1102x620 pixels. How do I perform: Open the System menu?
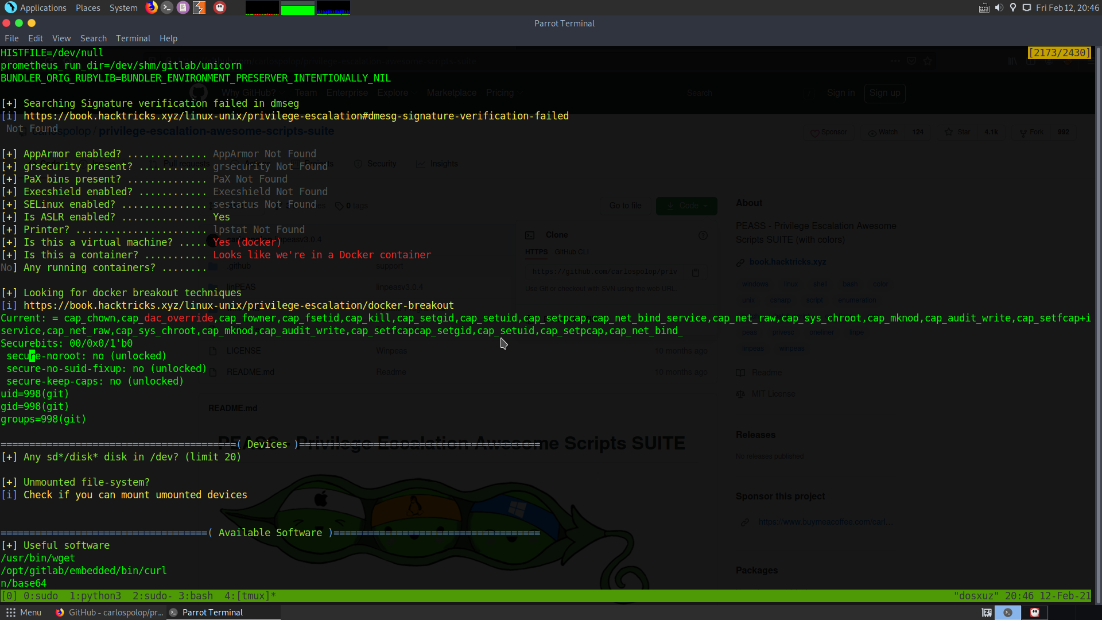(123, 7)
